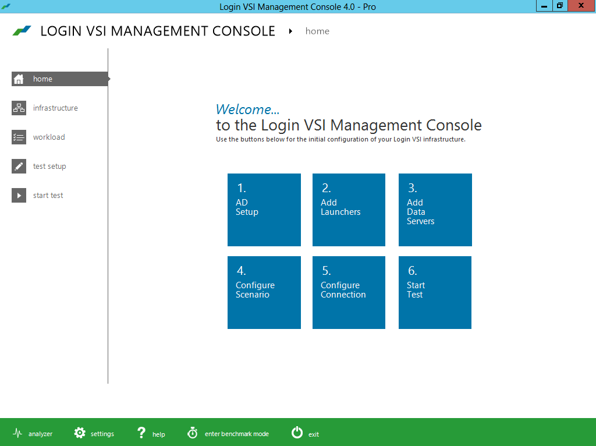Click the breadcrumb arrow before home
Screen dimensions: 596x446
pos(290,31)
